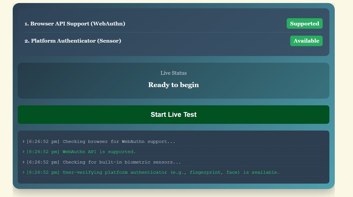This screenshot has width=353, height=197.
Task: Click the green Start Live Test progress bar
Action: click(174, 114)
